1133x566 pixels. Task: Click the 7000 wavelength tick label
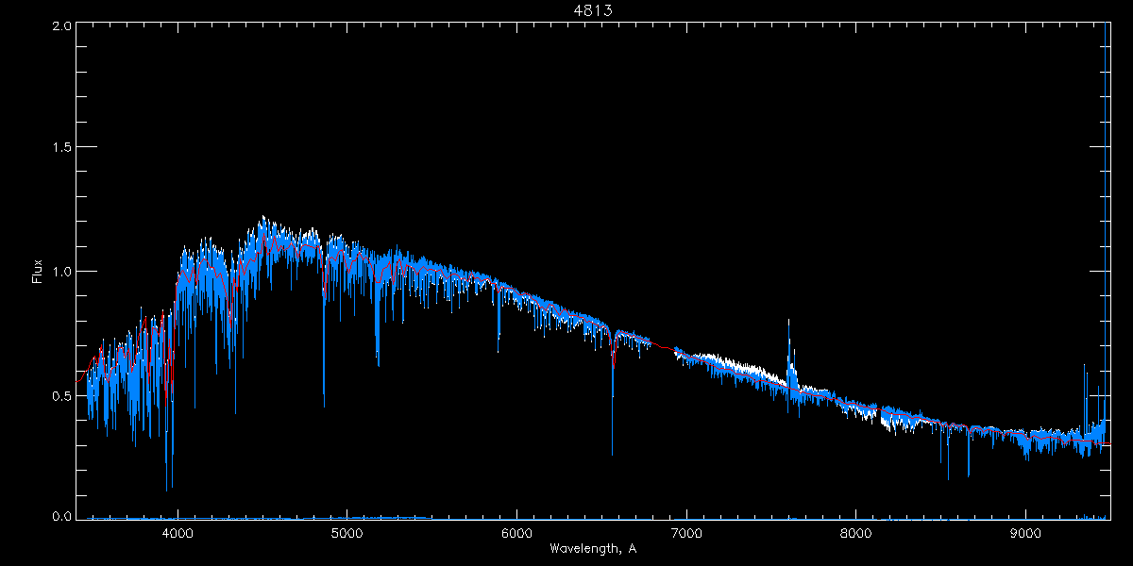click(686, 532)
